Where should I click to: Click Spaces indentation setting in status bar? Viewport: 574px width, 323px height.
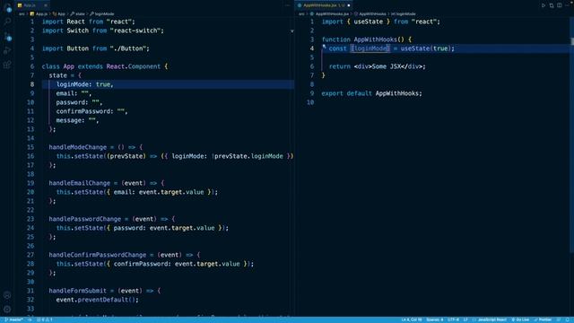point(435,319)
